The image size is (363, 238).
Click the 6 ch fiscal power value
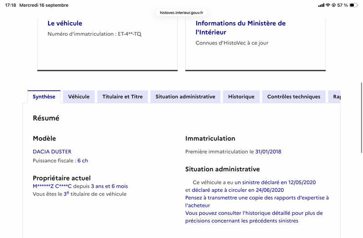click(x=83, y=160)
